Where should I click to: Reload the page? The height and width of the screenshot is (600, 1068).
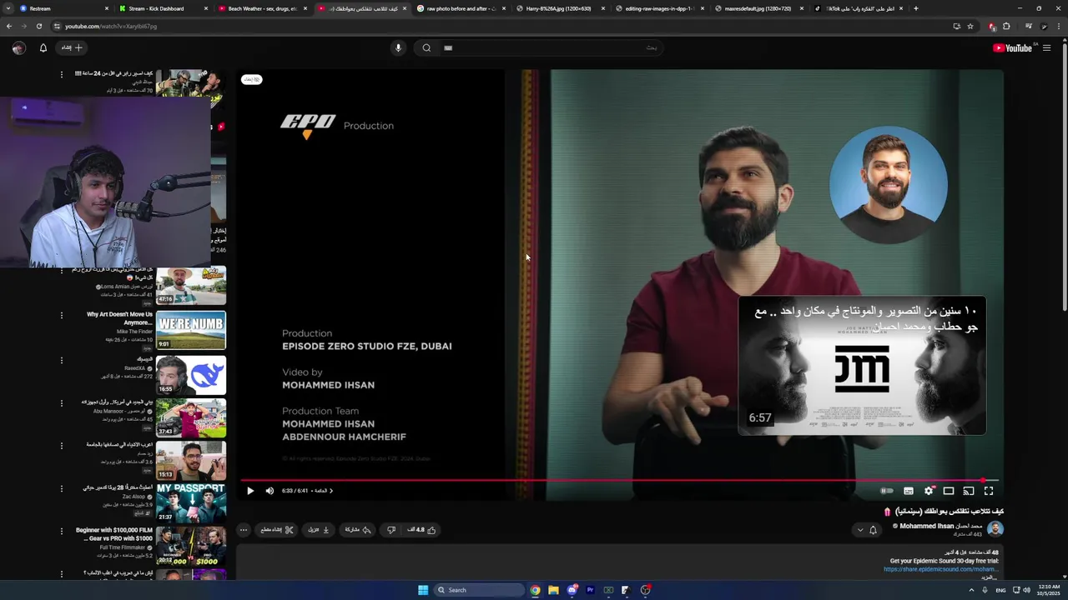(38, 26)
